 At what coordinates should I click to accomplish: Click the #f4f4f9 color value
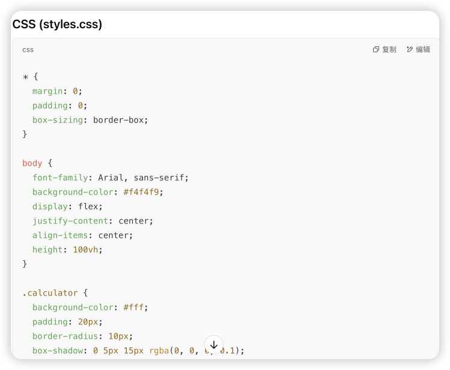pyautogui.click(x=141, y=192)
